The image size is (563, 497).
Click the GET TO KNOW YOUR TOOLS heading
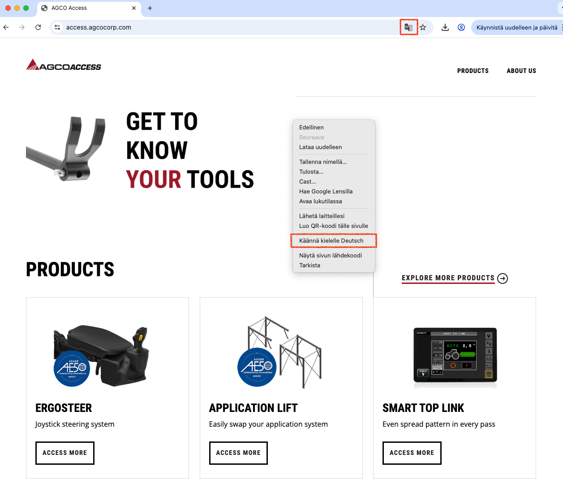(x=190, y=150)
